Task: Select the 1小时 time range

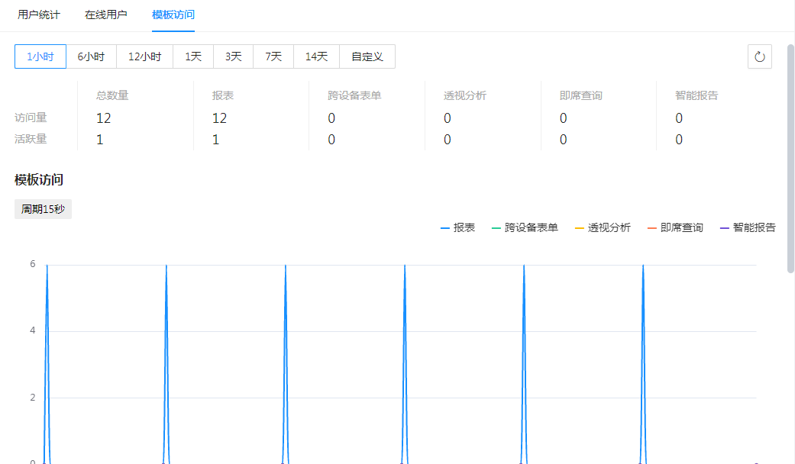Action: (40, 56)
